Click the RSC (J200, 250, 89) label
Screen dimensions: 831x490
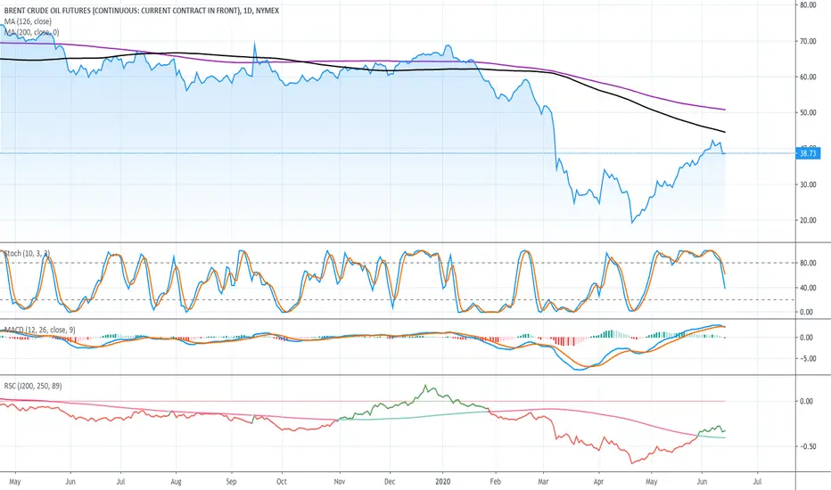click(x=33, y=386)
